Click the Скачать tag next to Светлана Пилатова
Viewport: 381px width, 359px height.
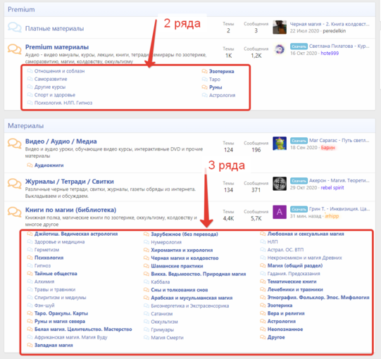(299, 46)
